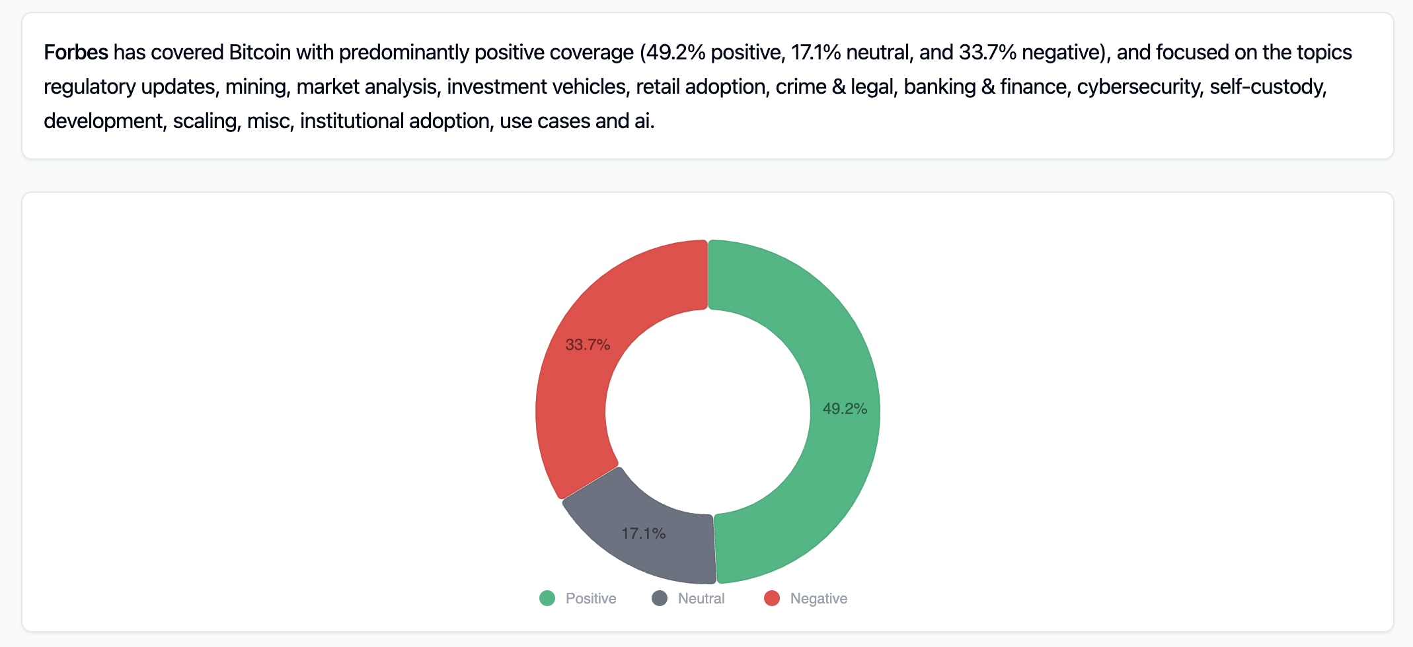Click "market analysis" in the topics list
The image size is (1413, 647).
[367, 86]
